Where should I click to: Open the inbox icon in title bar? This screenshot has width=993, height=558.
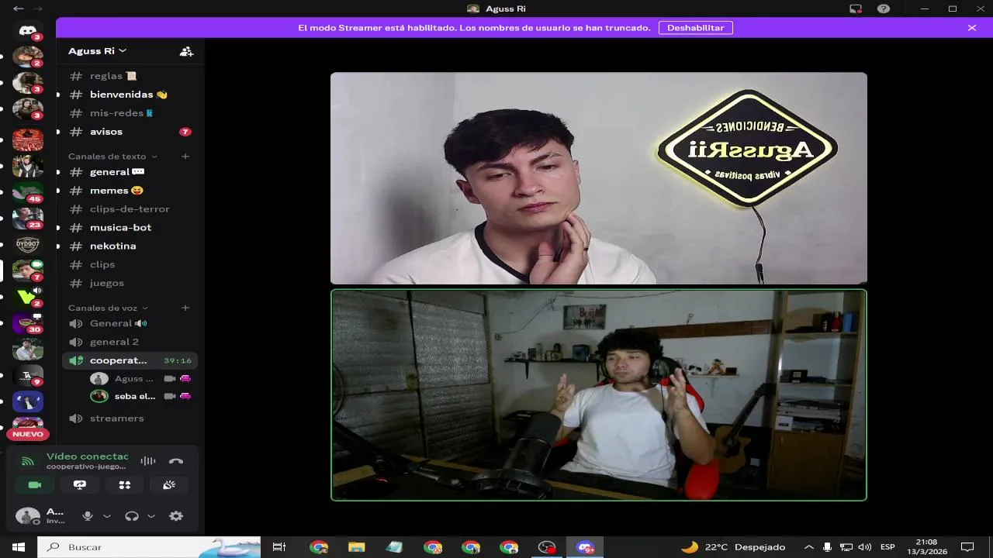[856, 9]
